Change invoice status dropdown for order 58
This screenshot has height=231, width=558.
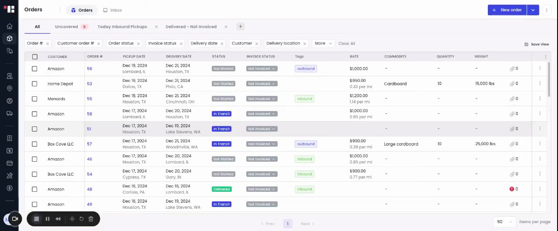(x=262, y=114)
